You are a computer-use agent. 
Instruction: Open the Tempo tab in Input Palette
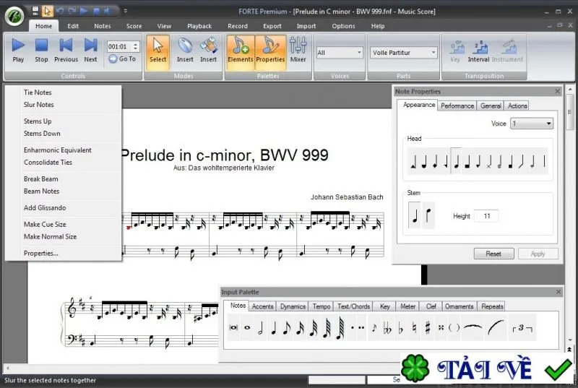[x=322, y=306]
